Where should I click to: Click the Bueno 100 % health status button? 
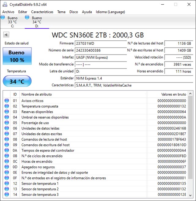[x=17, y=56]
